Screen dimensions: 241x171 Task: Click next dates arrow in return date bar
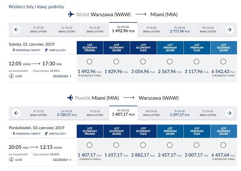pyautogui.click(x=229, y=113)
